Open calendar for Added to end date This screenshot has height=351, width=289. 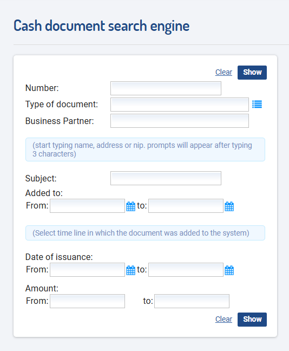[229, 206]
